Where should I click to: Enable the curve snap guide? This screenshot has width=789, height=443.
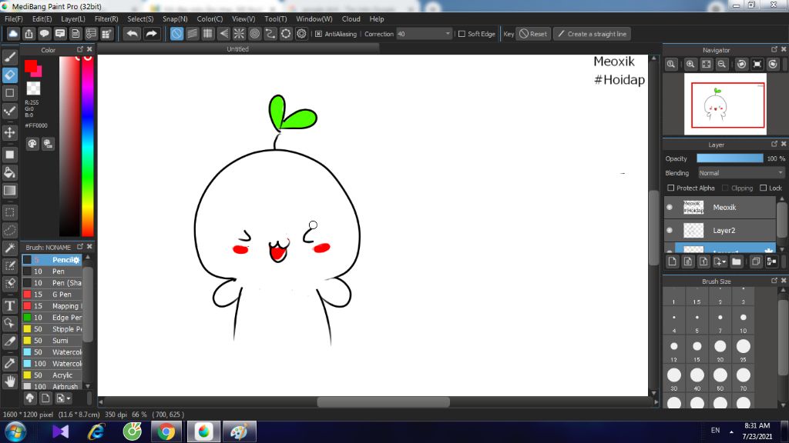[270, 34]
